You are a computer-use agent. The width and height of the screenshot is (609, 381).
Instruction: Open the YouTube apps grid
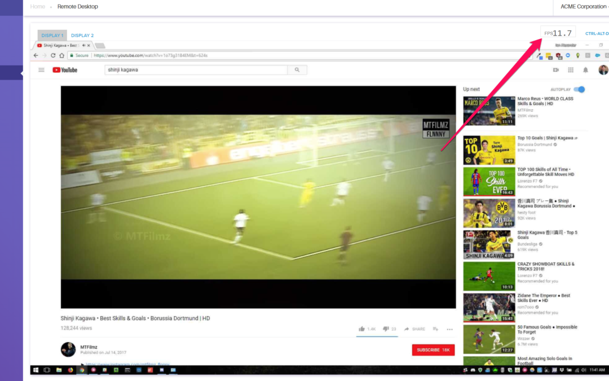571,70
